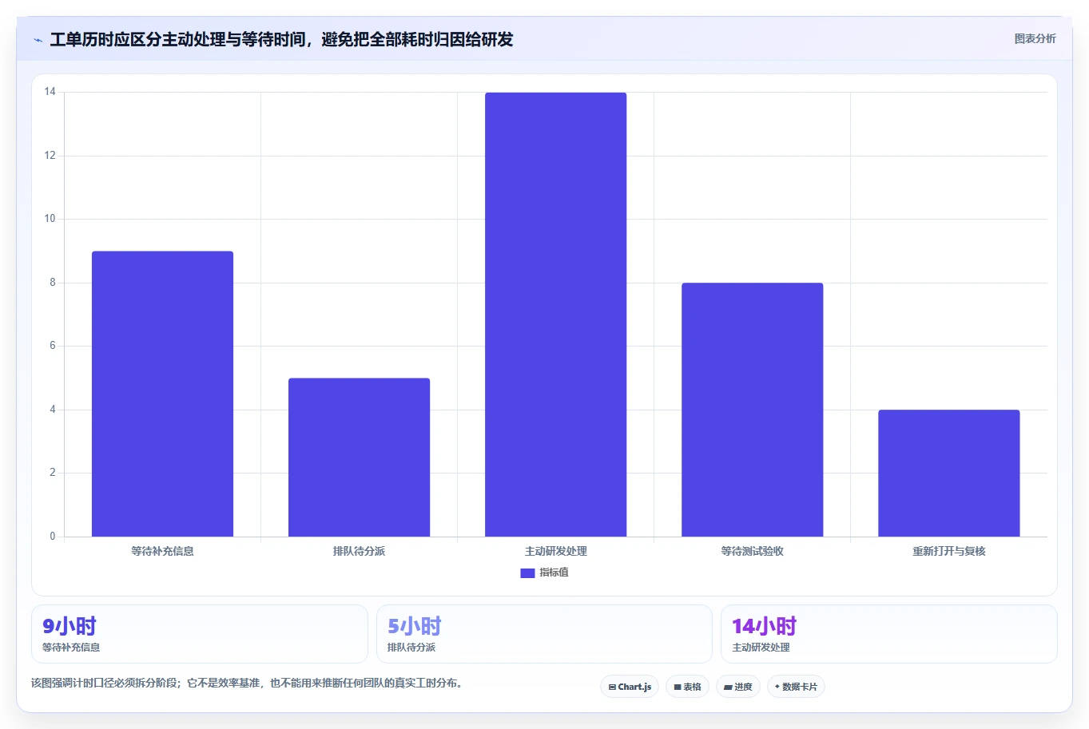
Task: Open the 9小时 等待补充信息 stat card
Action: pyautogui.click(x=200, y=634)
